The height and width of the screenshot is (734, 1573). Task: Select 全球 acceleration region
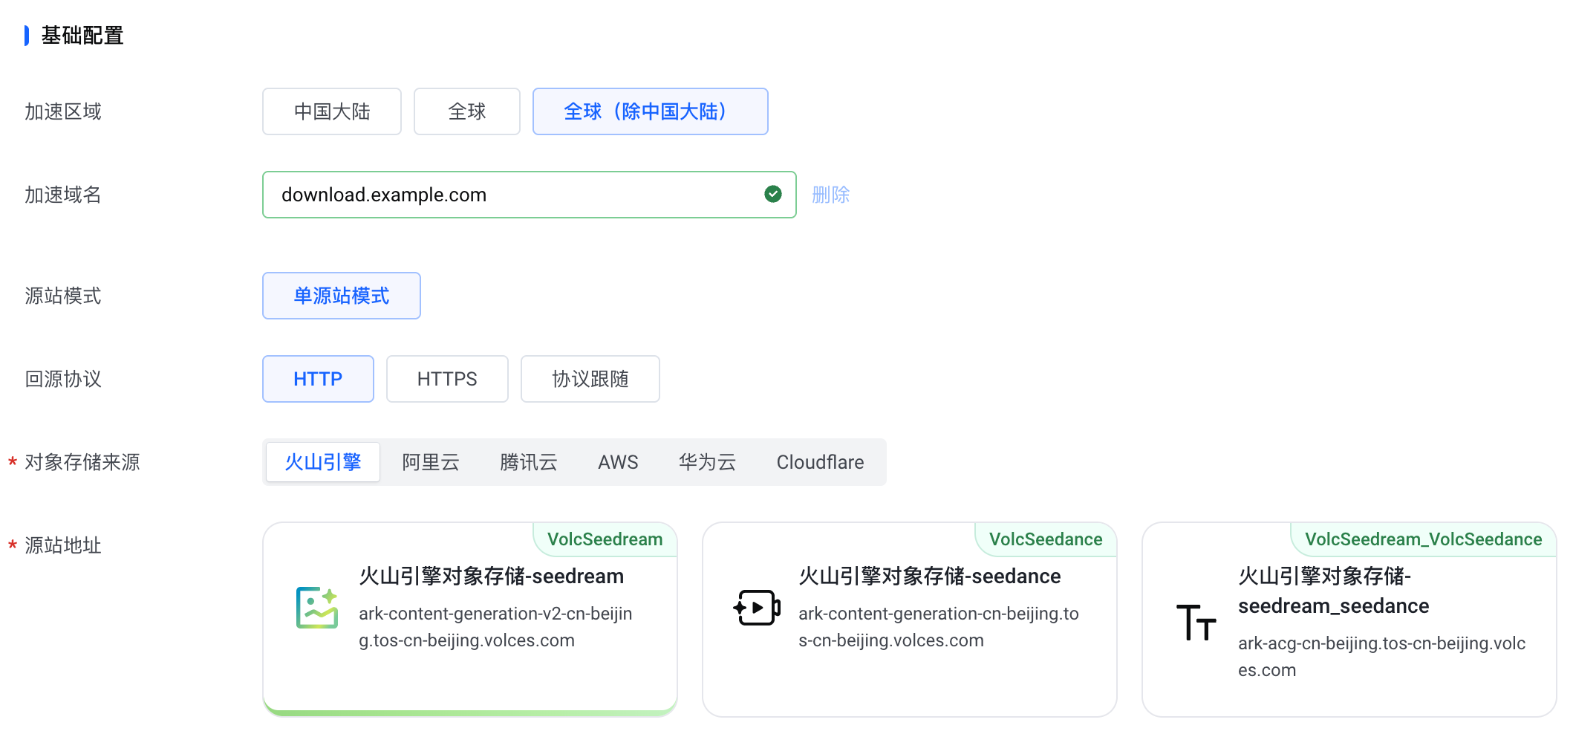tap(467, 111)
